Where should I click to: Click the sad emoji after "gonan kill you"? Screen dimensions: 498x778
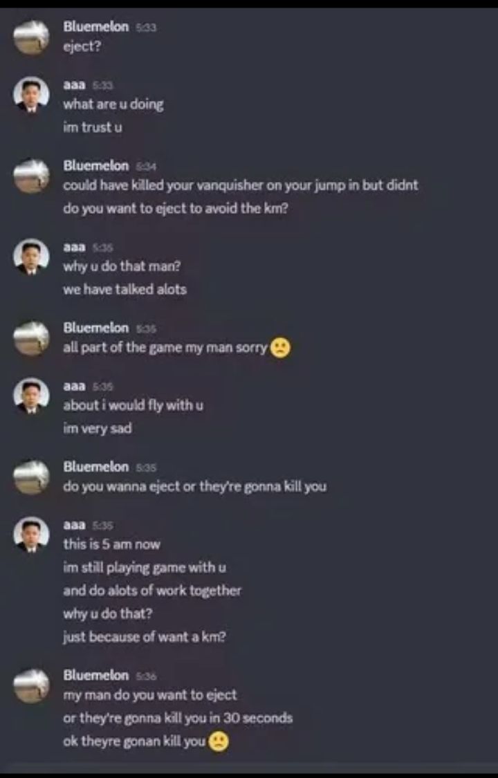(219, 742)
